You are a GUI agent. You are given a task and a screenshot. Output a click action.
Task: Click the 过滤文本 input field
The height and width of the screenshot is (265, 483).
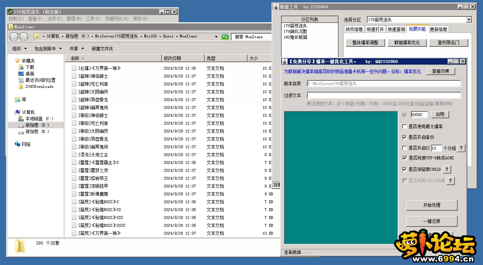(x=384, y=95)
